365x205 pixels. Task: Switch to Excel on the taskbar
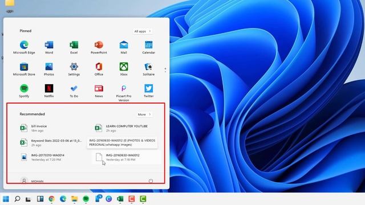[120, 199]
